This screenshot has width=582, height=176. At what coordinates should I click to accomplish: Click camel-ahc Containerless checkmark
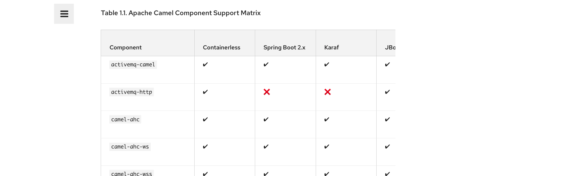click(205, 119)
